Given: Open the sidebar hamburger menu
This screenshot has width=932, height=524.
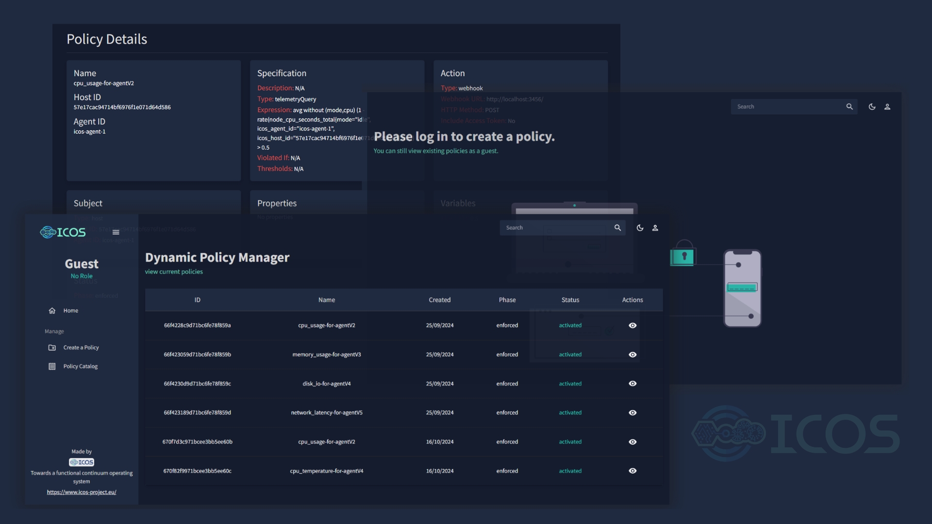Looking at the screenshot, I should (x=116, y=232).
